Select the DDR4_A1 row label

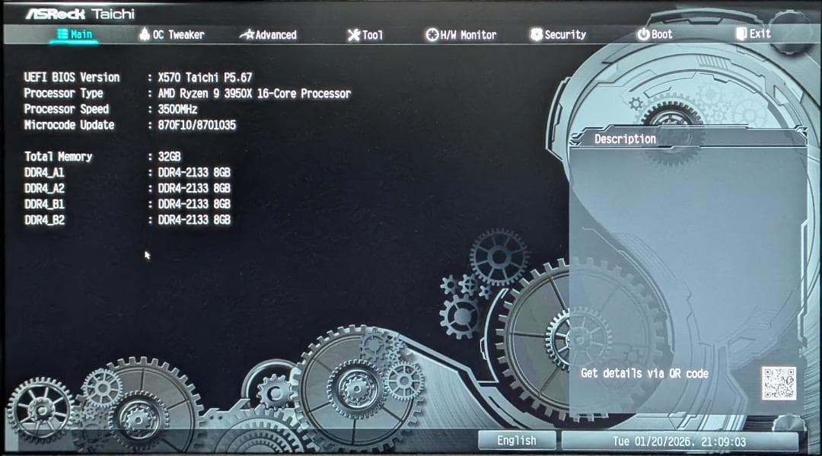(45, 173)
